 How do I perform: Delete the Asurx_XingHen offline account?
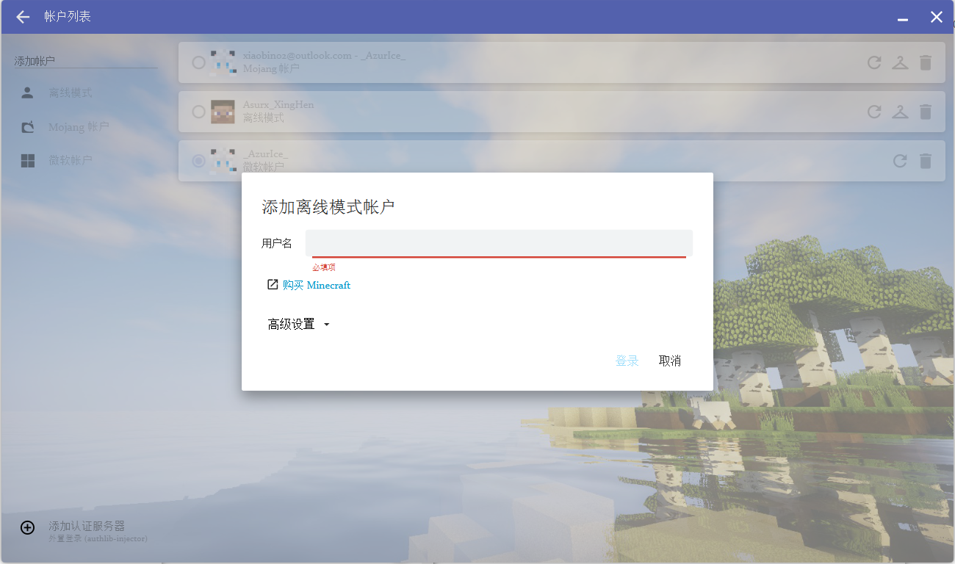coord(926,112)
